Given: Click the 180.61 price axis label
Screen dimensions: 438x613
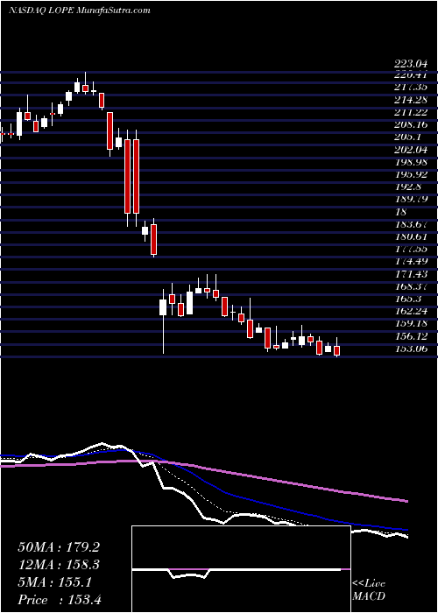Looking at the screenshot, I should coord(411,236).
